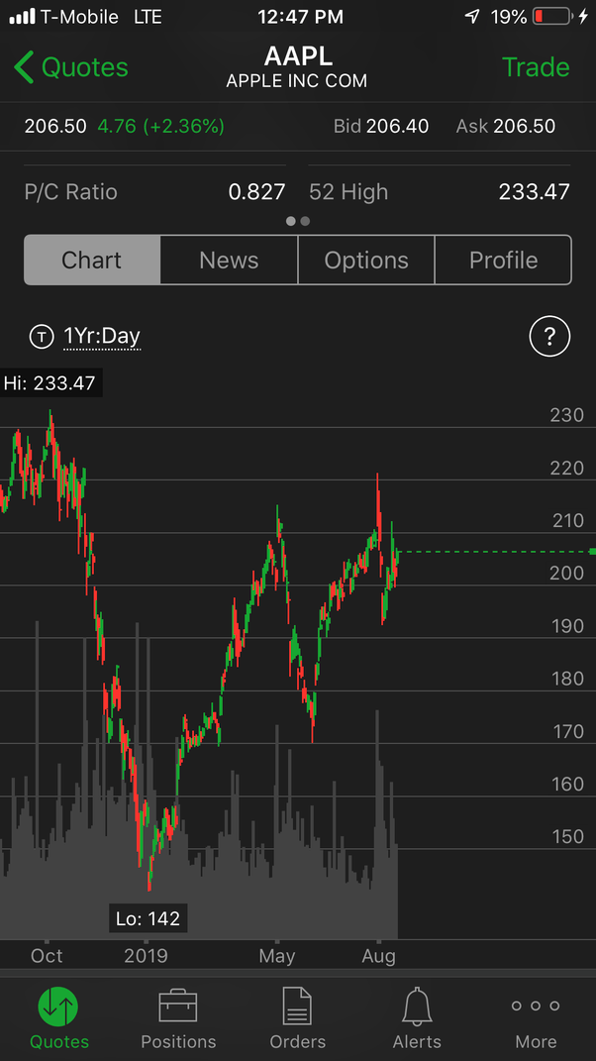Tap the 12:47 PM clock
Image resolution: width=596 pixels, height=1061 pixels.
[300, 17]
